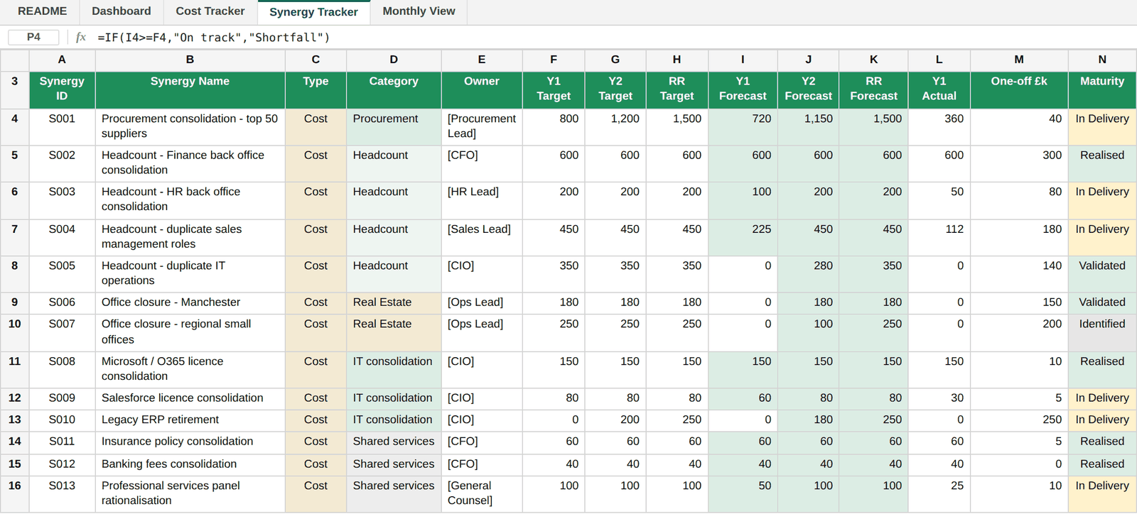The width and height of the screenshot is (1137, 514).
Task: Click the cell reference box showing P4
Action: (33, 37)
